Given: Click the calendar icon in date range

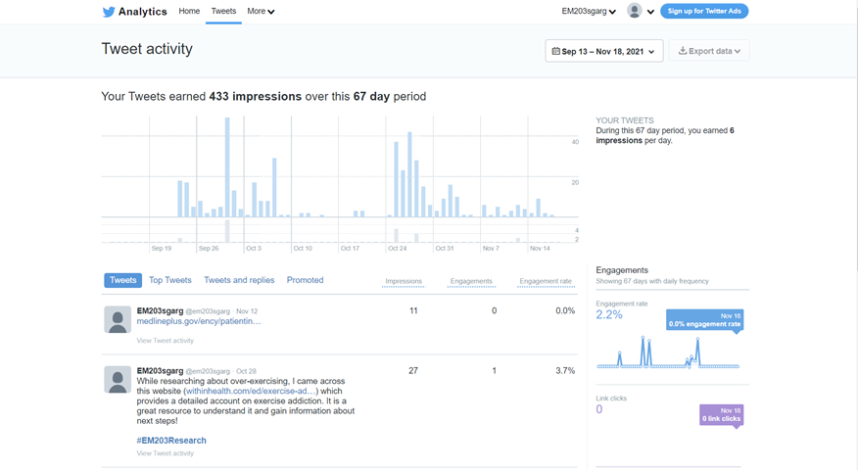Looking at the screenshot, I should tap(555, 51).
